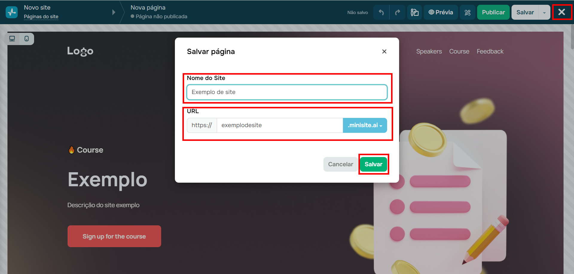Open the page styles brush icon
574x274 pixels.
(414, 12)
